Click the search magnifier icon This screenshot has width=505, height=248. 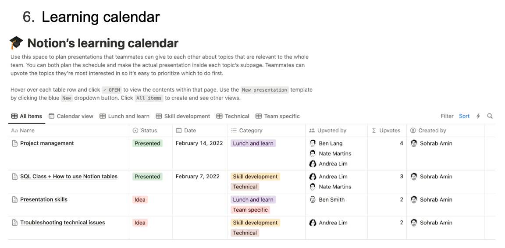pyautogui.click(x=490, y=116)
